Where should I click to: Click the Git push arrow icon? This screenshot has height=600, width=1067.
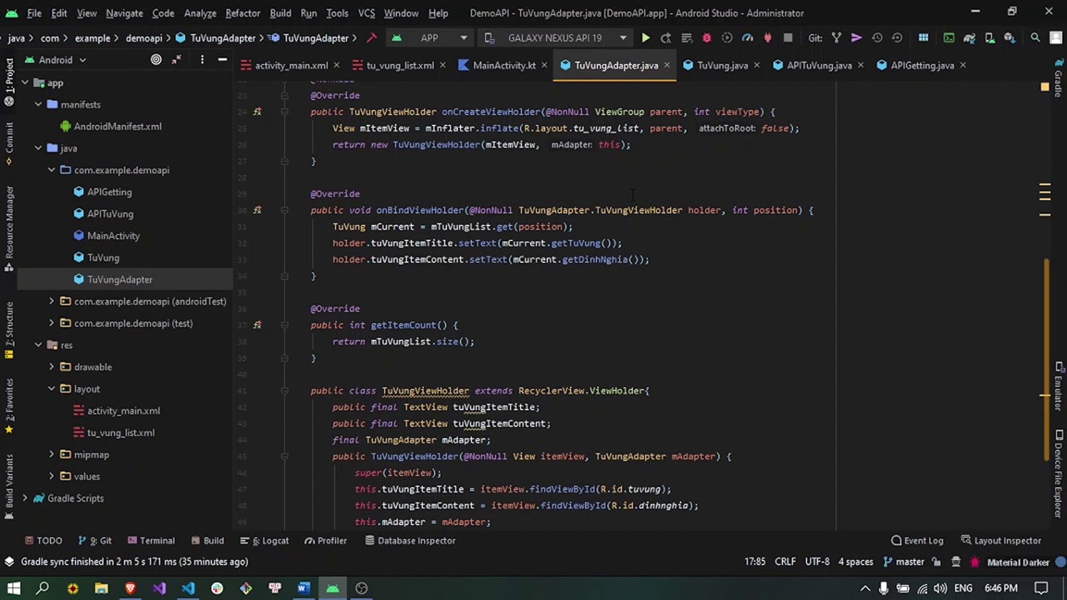coord(856,37)
